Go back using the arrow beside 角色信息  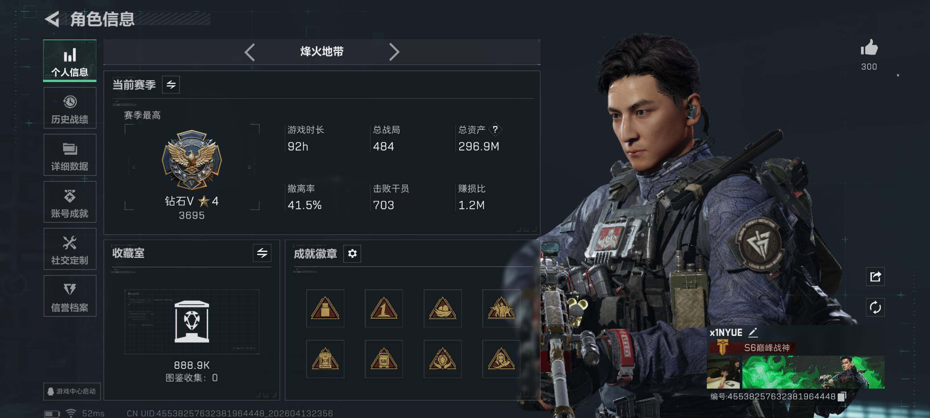pyautogui.click(x=52, y=19)
